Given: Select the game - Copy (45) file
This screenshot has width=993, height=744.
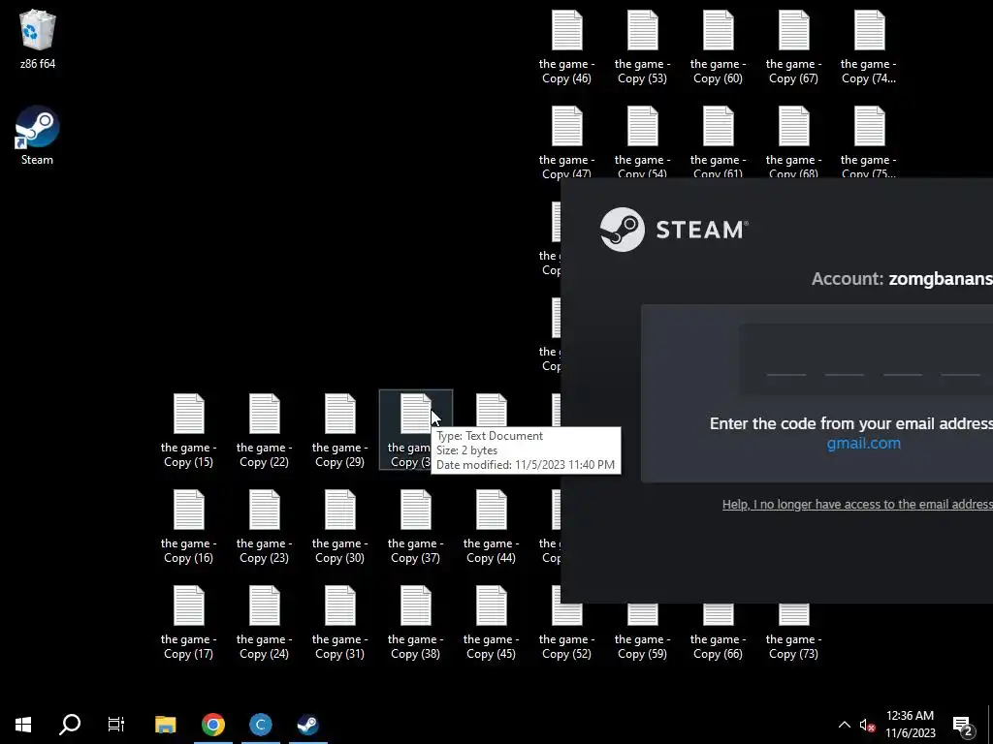Looking at the screenshot, I should coord(491,623).
